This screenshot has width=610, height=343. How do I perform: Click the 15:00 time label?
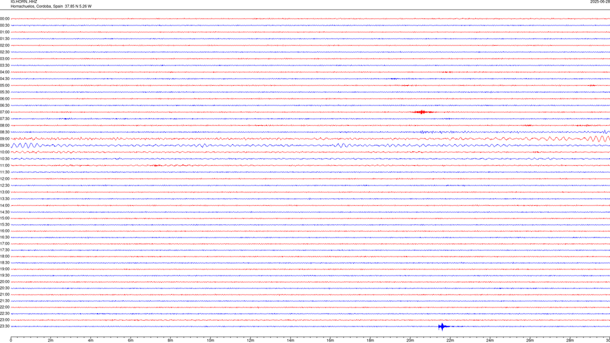coord(4,218)
